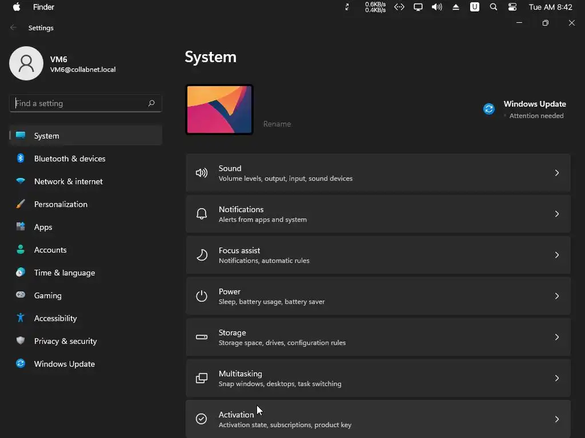The width and height of the screenshot is (585, 438).
Task: Click the VM6 user avatar
Action: 26,63
